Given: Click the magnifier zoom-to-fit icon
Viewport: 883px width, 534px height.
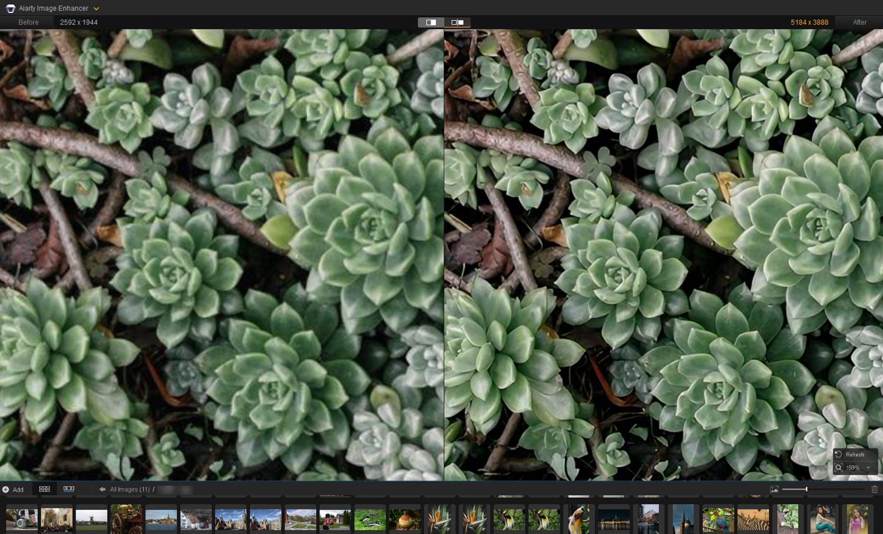Looking at the screenshot, I should tap(839, 467).
